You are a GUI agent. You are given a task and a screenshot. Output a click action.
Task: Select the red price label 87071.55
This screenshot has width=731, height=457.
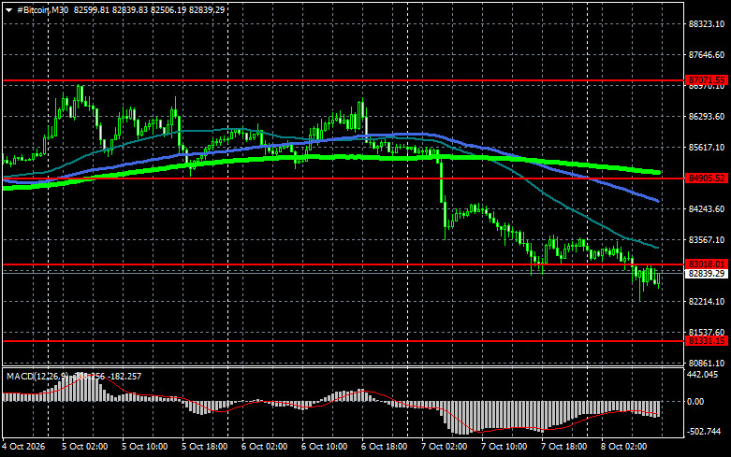[707, 80]
